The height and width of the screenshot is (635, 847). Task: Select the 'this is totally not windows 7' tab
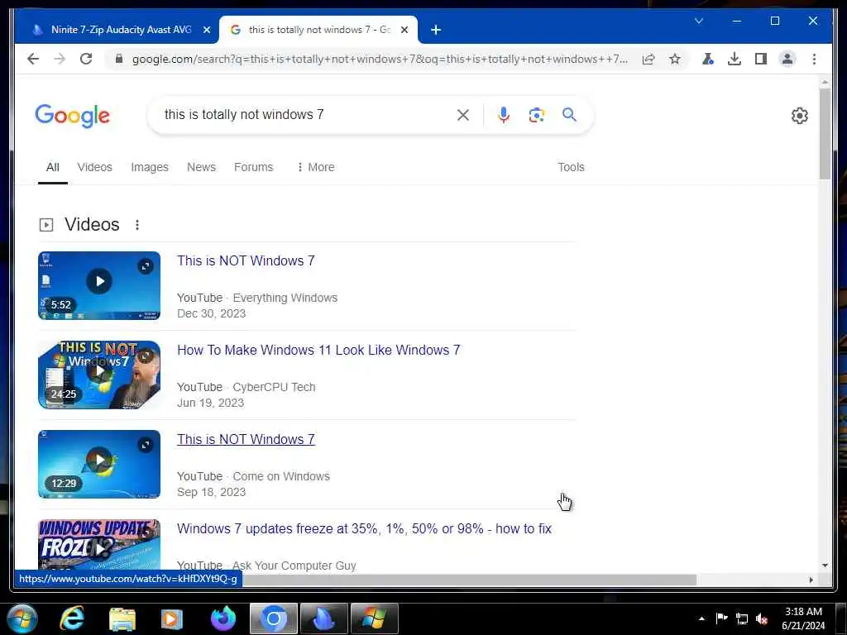(x=318, y=30)
